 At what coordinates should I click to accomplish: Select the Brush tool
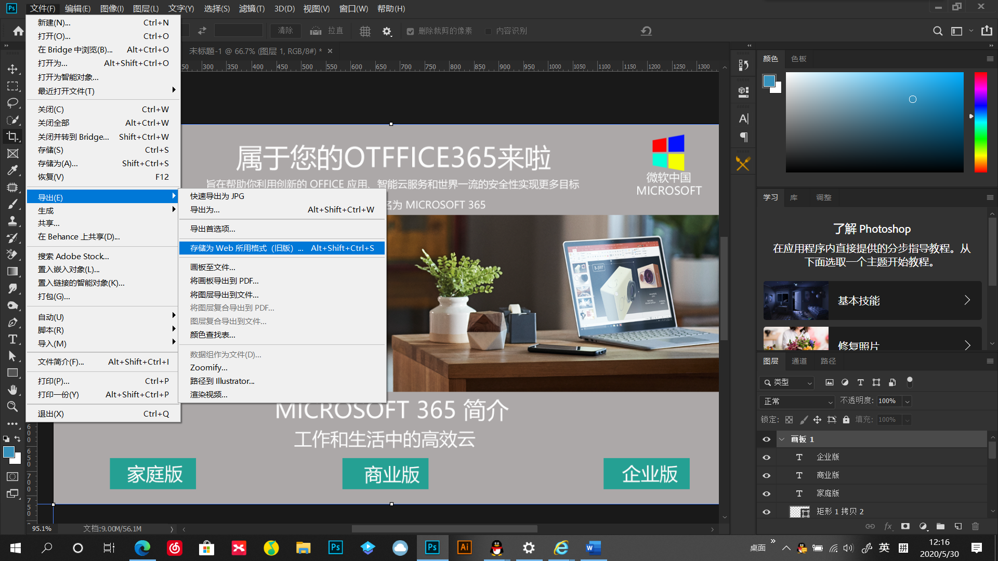[12, 204]
